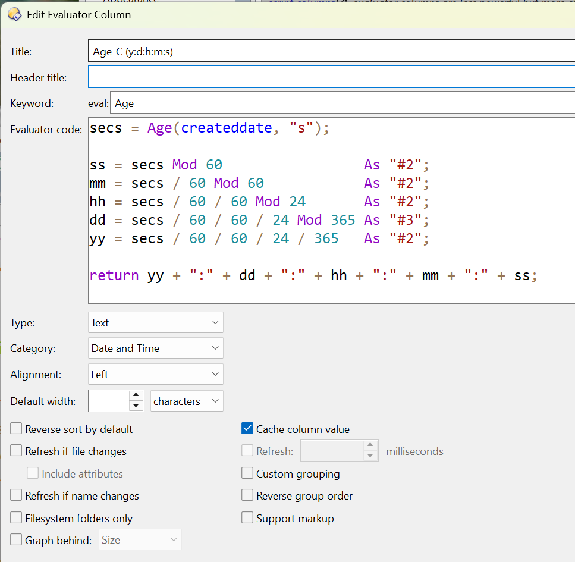Click the Default width number field

pos(108,401)
